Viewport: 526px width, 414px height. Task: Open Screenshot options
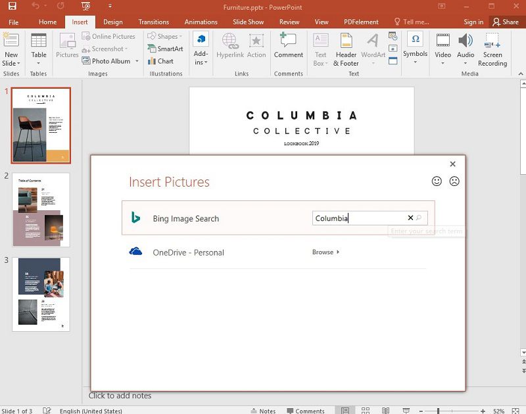[x=105, y=49]
